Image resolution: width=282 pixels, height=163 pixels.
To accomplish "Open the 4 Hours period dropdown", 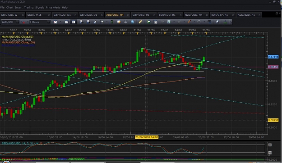I will tap(49, 22).
